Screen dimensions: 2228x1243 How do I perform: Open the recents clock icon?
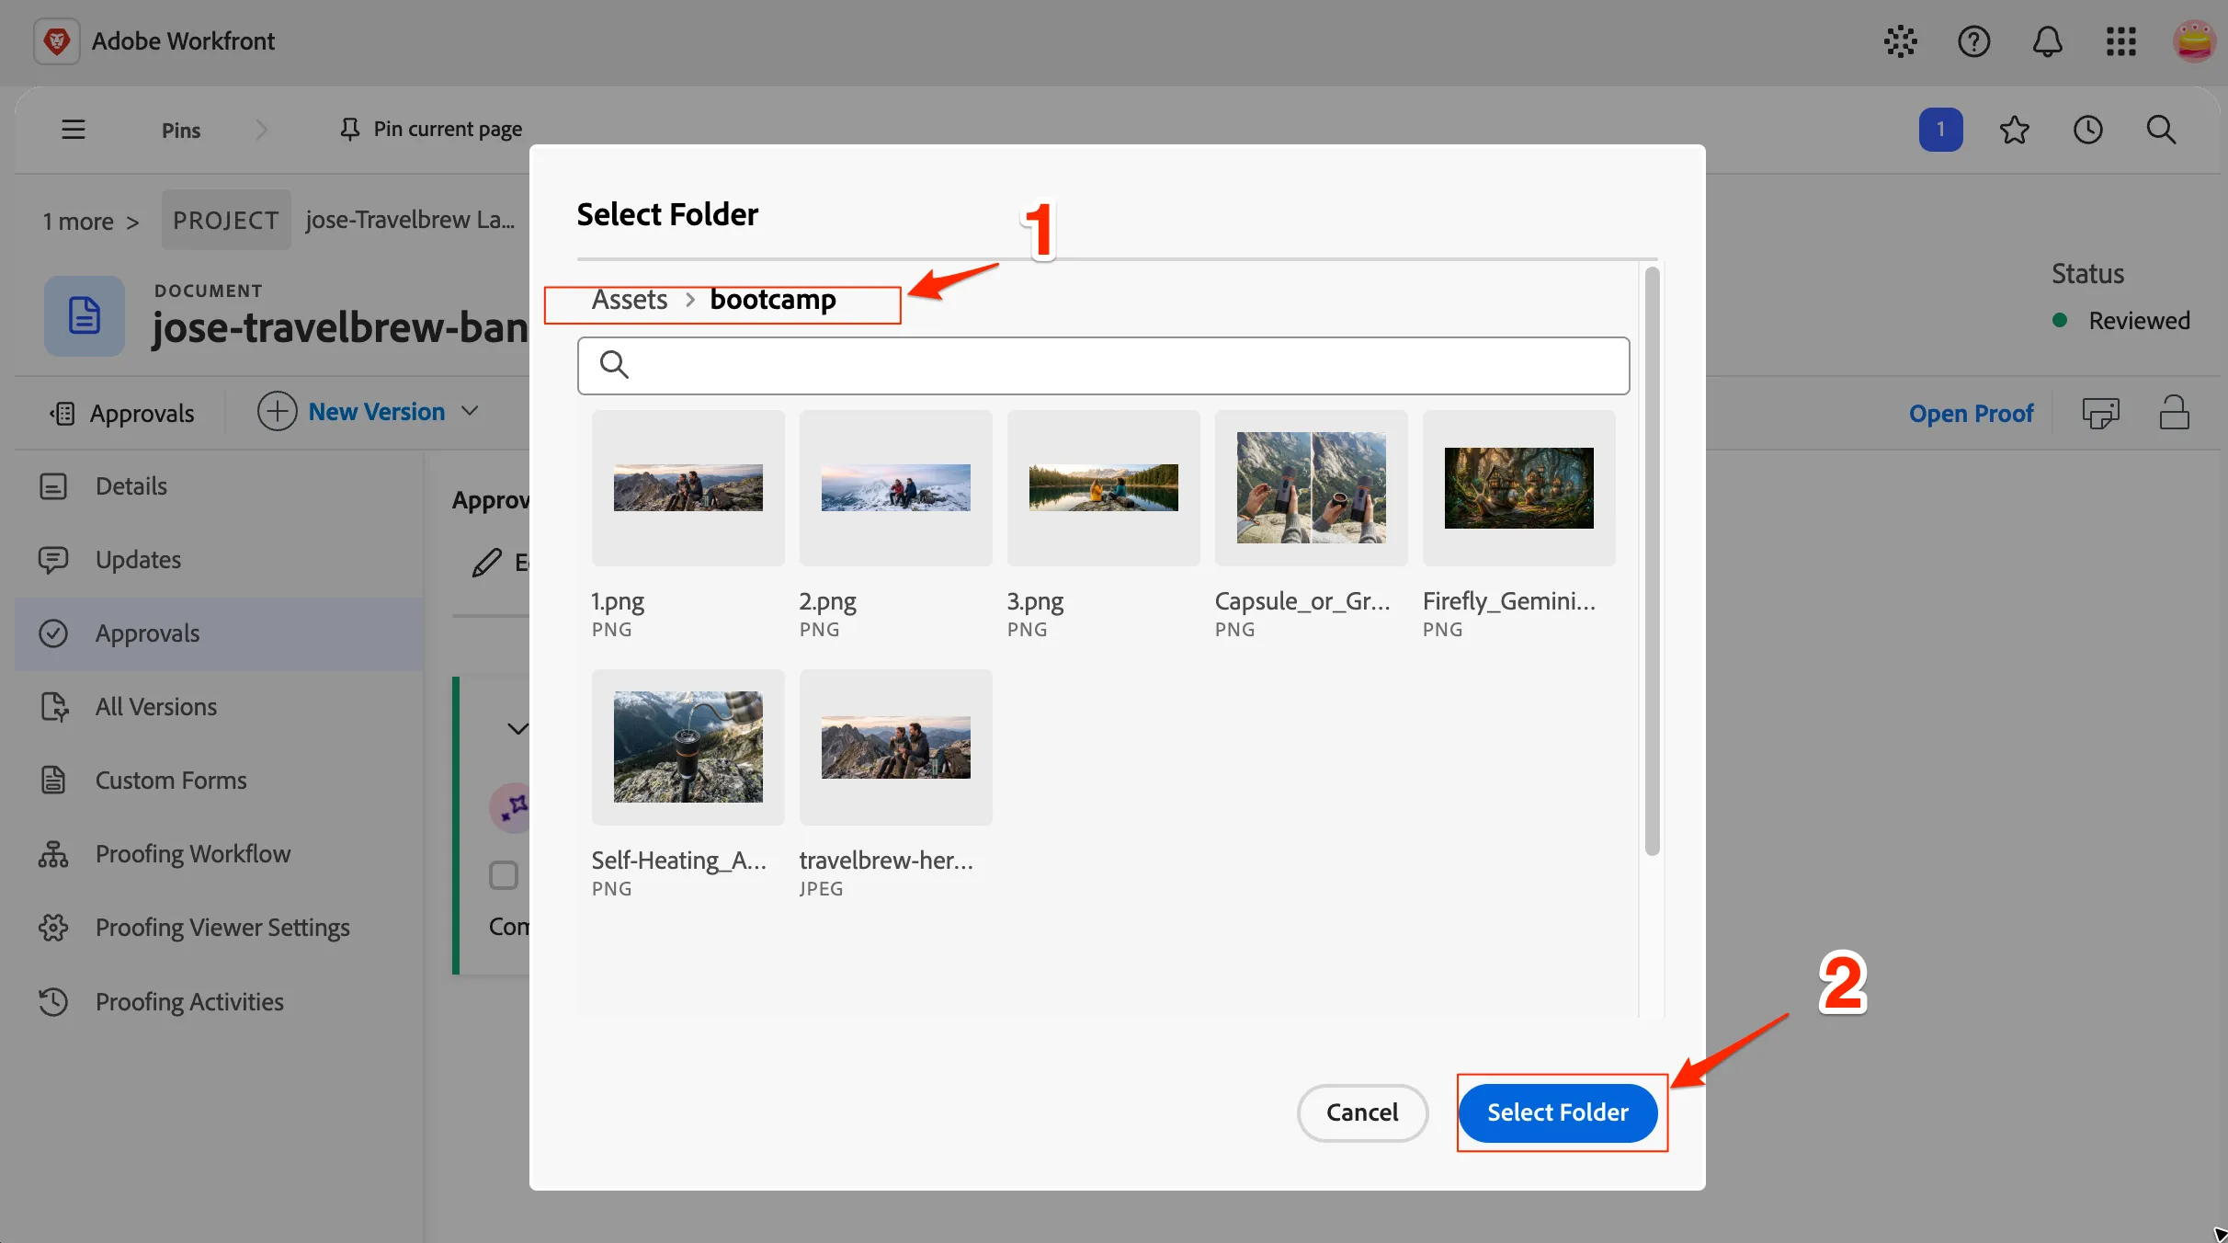click(x=2087, y=130)
